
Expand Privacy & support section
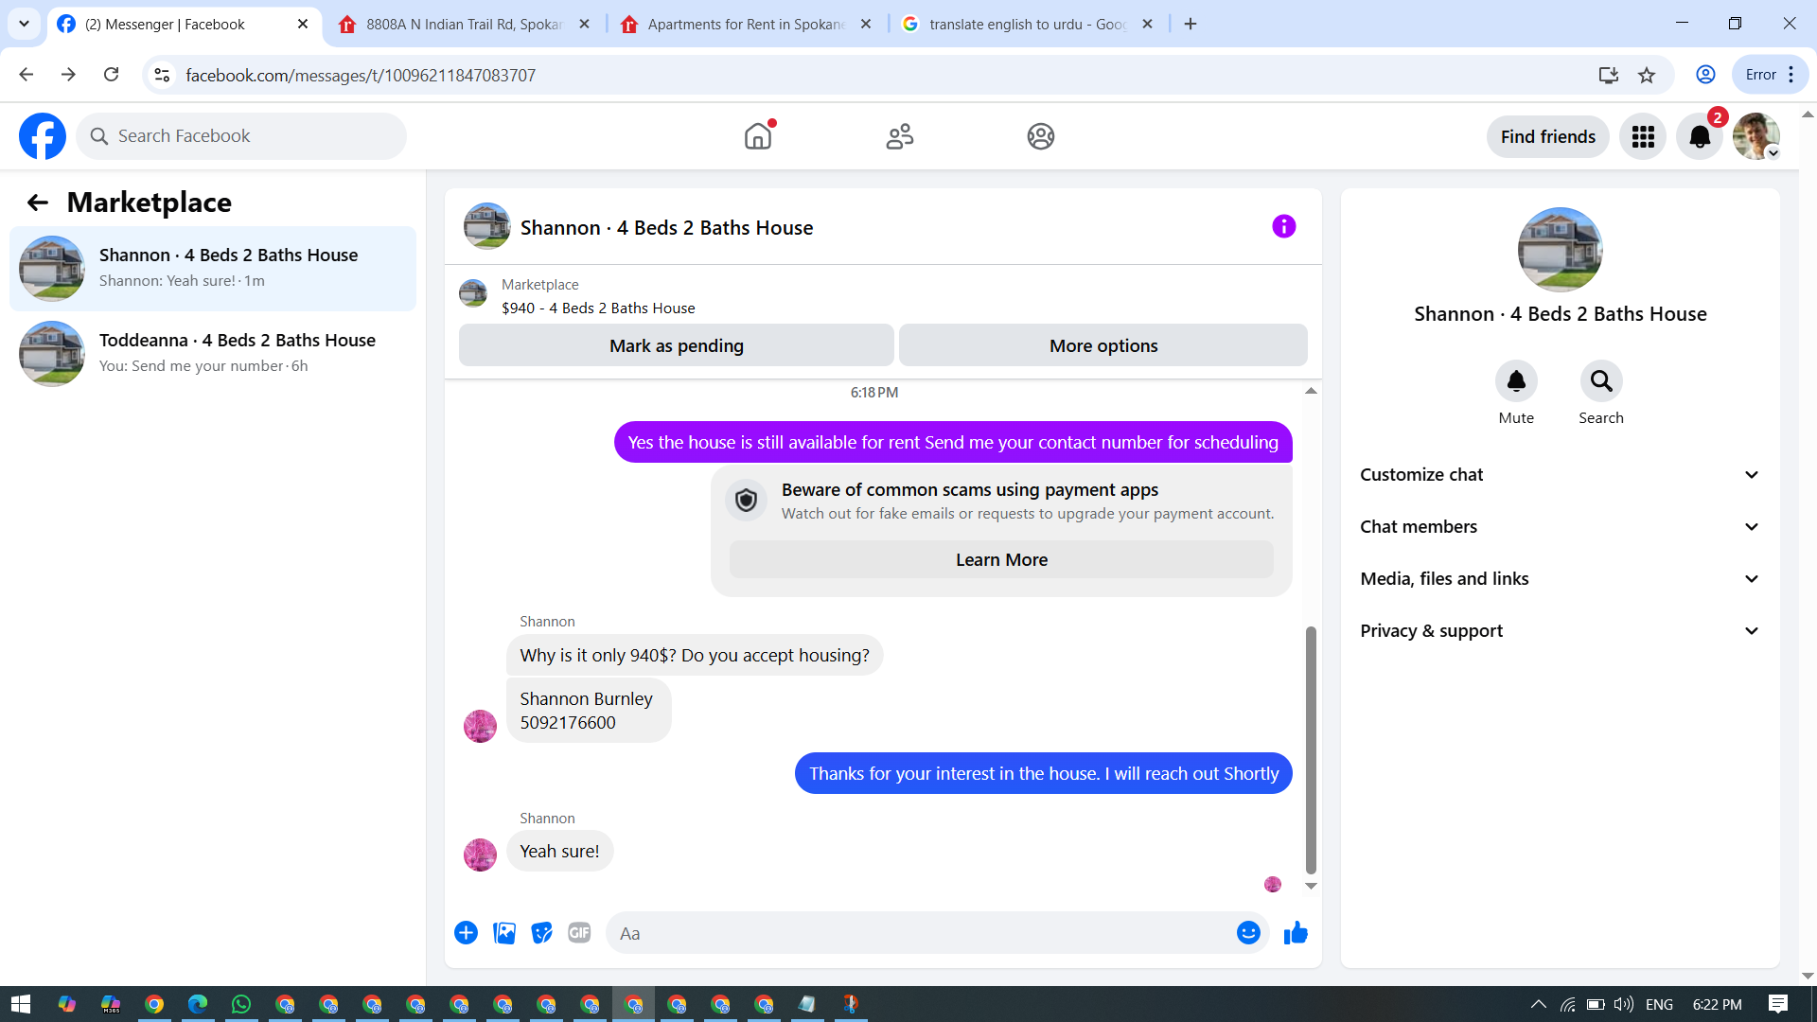point(1560,631)
